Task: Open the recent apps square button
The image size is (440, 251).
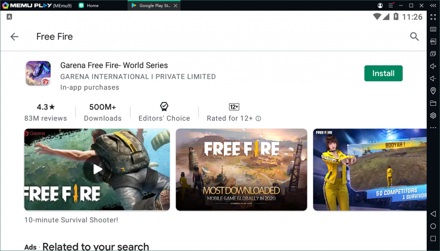Action: 433,239
